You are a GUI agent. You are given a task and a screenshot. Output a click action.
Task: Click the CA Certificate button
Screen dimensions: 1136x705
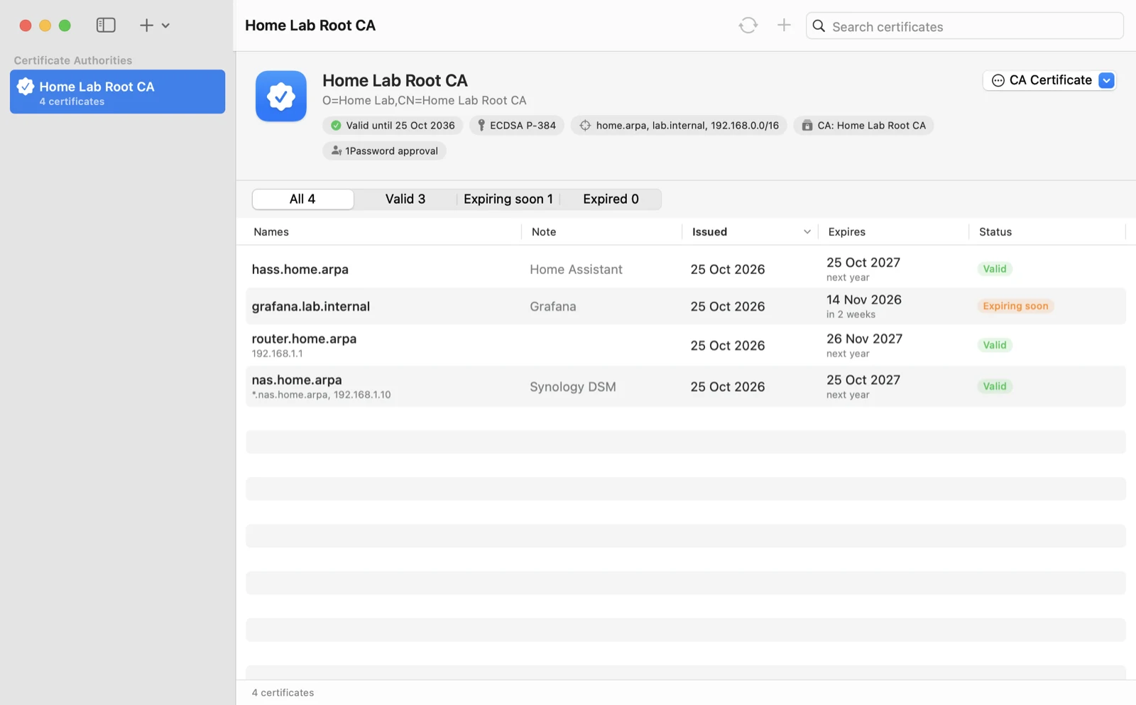click(1049, 81)
